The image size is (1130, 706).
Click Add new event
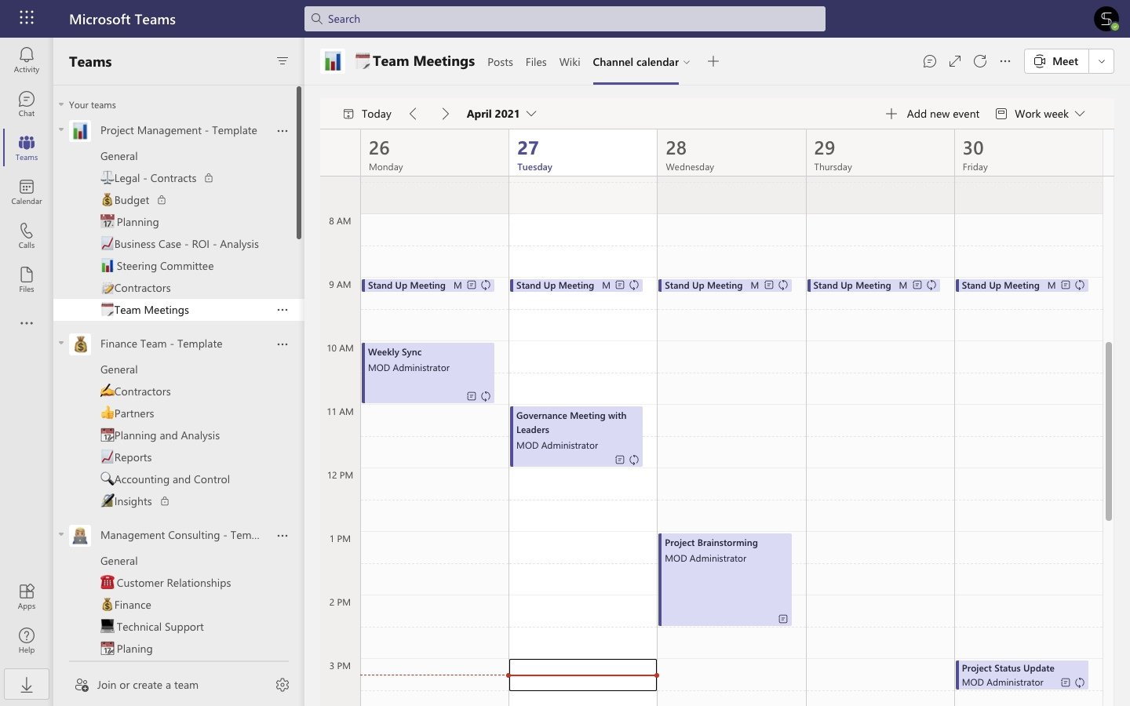[932, 114]
